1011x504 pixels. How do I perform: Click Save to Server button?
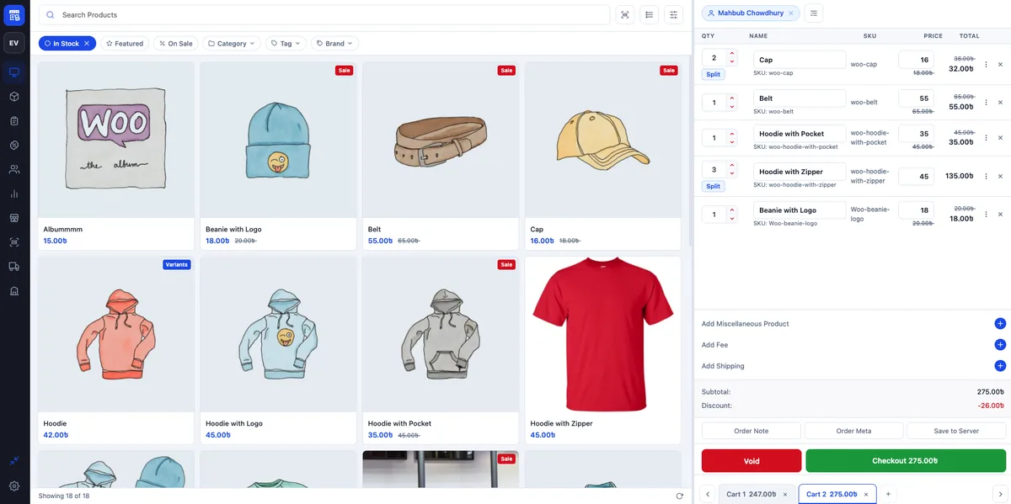(x=956, y=431)
